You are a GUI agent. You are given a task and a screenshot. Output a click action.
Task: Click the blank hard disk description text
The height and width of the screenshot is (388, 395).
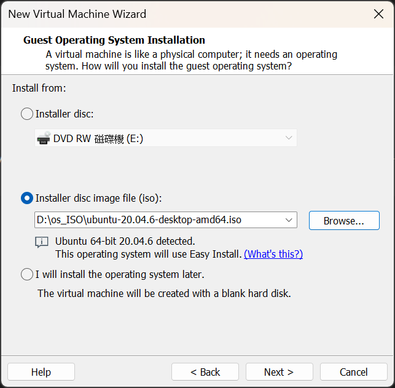(x=164, y=293)
